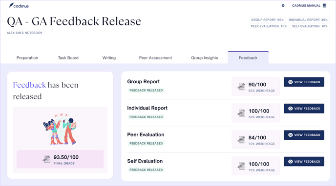The image size is (336, 186).
Task: Click the Individual Report grade document icon
Action: coord(241,113)
